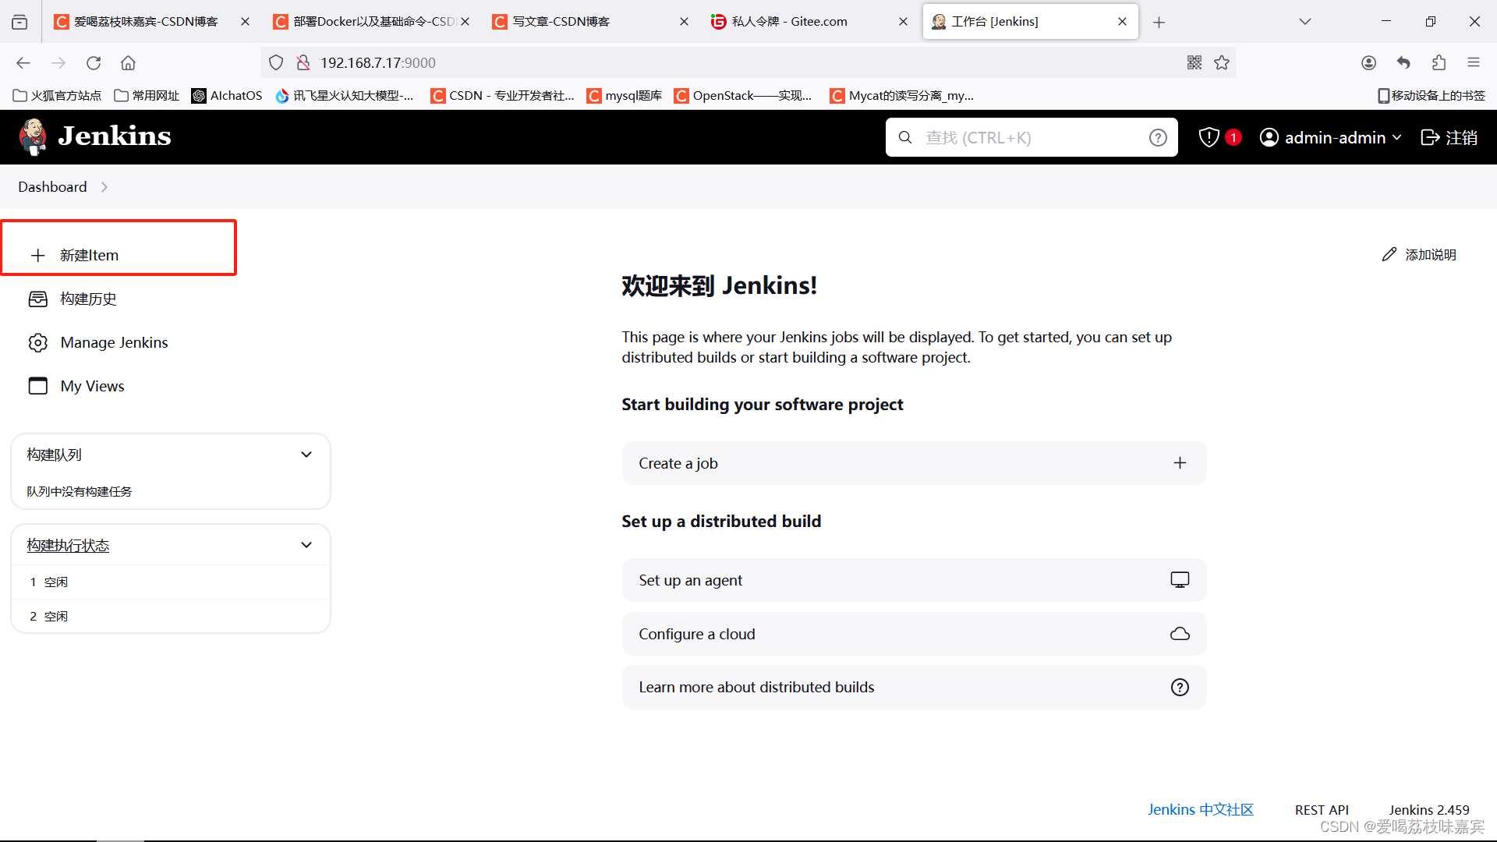Click the Jenkins logo icon
Screen dimensions: 1497x842
click(x=33, y=136)
